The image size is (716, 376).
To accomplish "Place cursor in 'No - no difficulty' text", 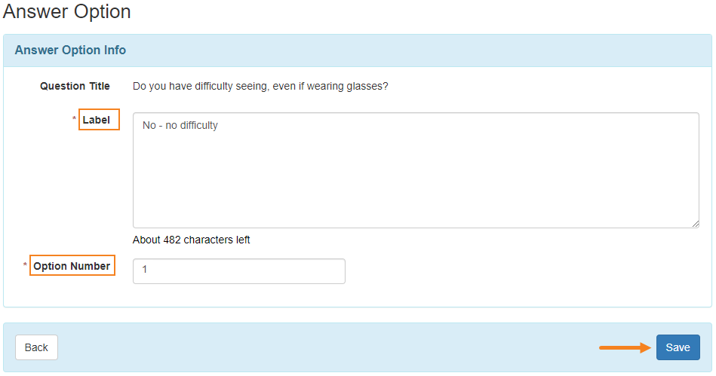I will click(180, 126).
